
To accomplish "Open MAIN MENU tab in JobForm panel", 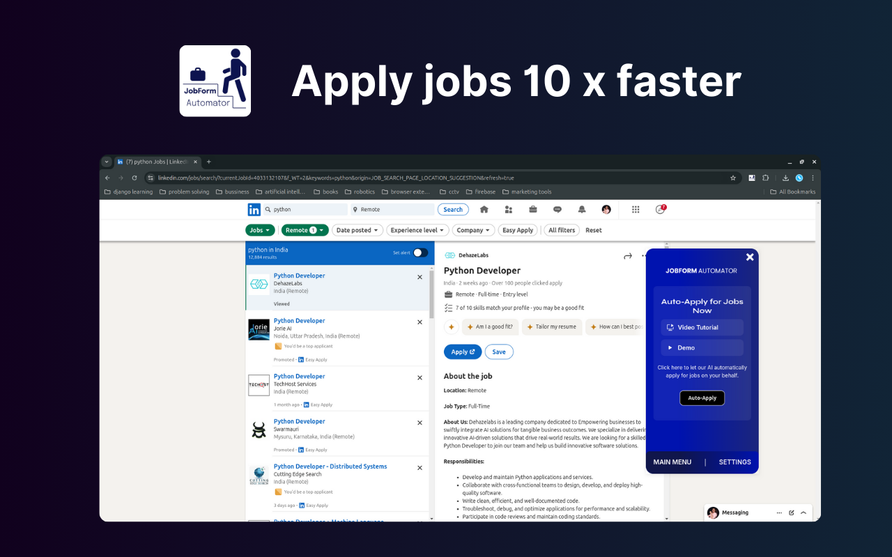I will pos(672,462).
